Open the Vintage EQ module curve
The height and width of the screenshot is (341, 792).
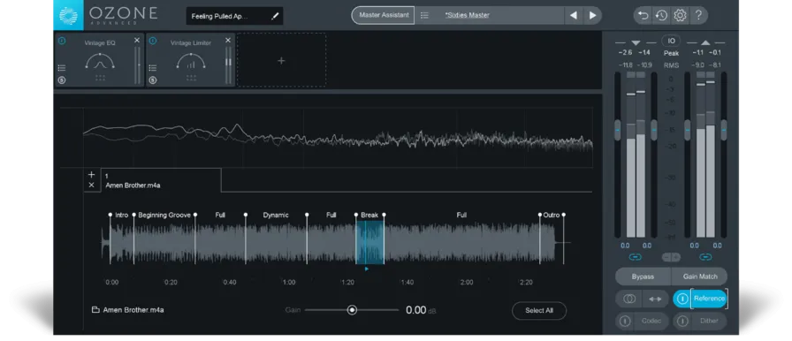(x=100, y=61)
